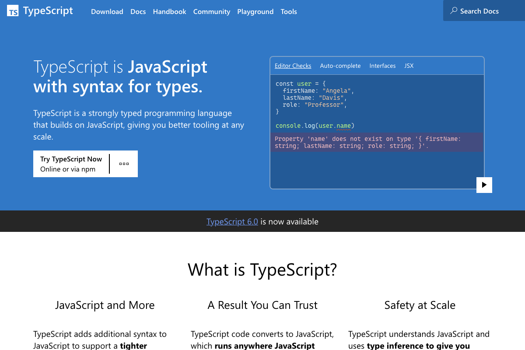Launch the Playground

255,12
